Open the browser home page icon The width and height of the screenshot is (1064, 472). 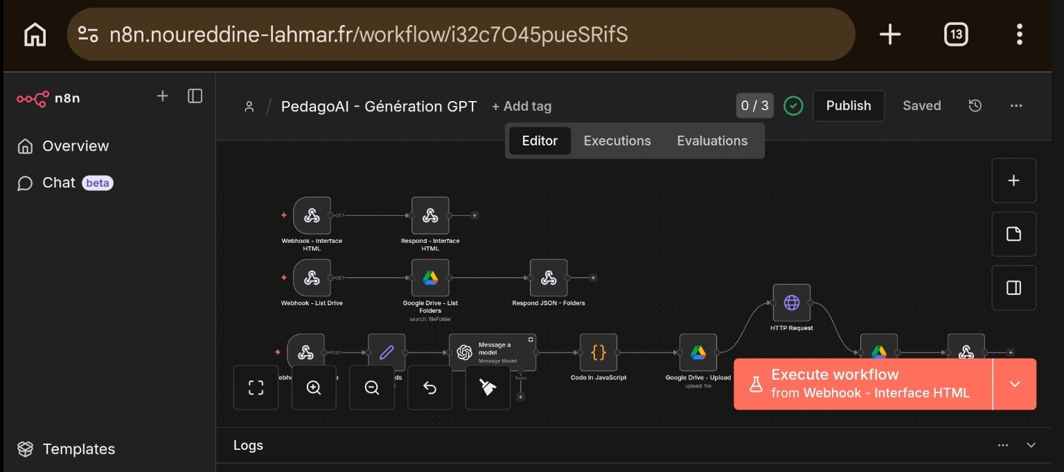(35, 35)
